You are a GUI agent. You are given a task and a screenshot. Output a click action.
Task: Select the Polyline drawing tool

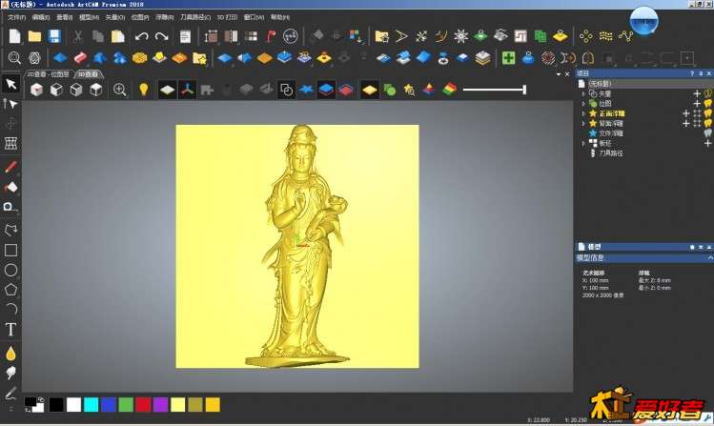(10, 229)
